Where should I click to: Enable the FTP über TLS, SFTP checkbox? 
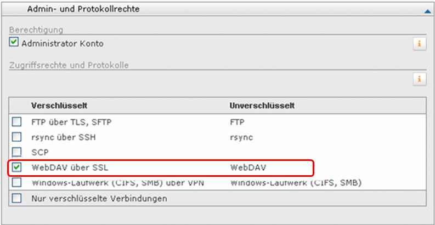[x=16, y=122]
